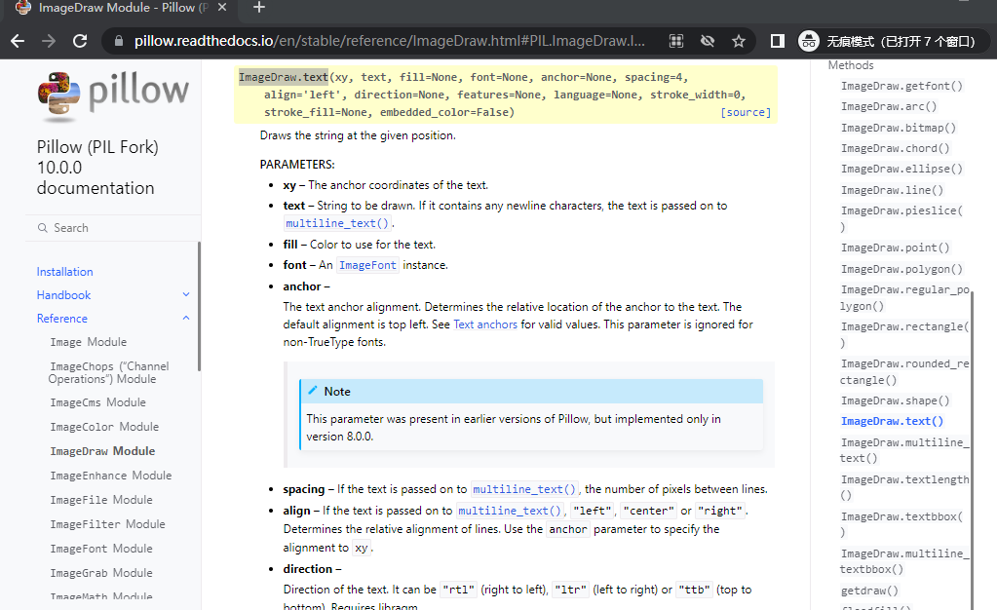This screenshot has height=610, width=997.
Task: Click the browser back arrow
Action: coord(18,41)
